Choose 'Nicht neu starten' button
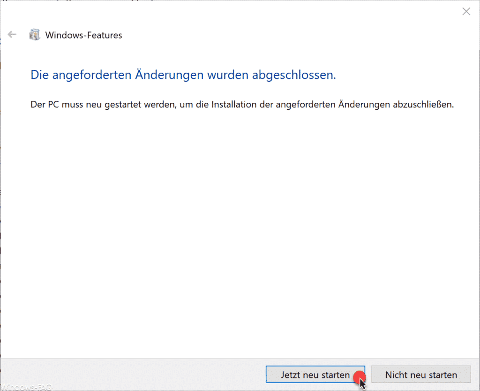Image resolution: width=480 pixels, height=391 pixels. [421, 374]
